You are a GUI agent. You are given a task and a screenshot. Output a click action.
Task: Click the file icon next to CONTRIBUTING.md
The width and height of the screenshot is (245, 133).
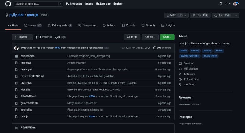coord(17,76)
